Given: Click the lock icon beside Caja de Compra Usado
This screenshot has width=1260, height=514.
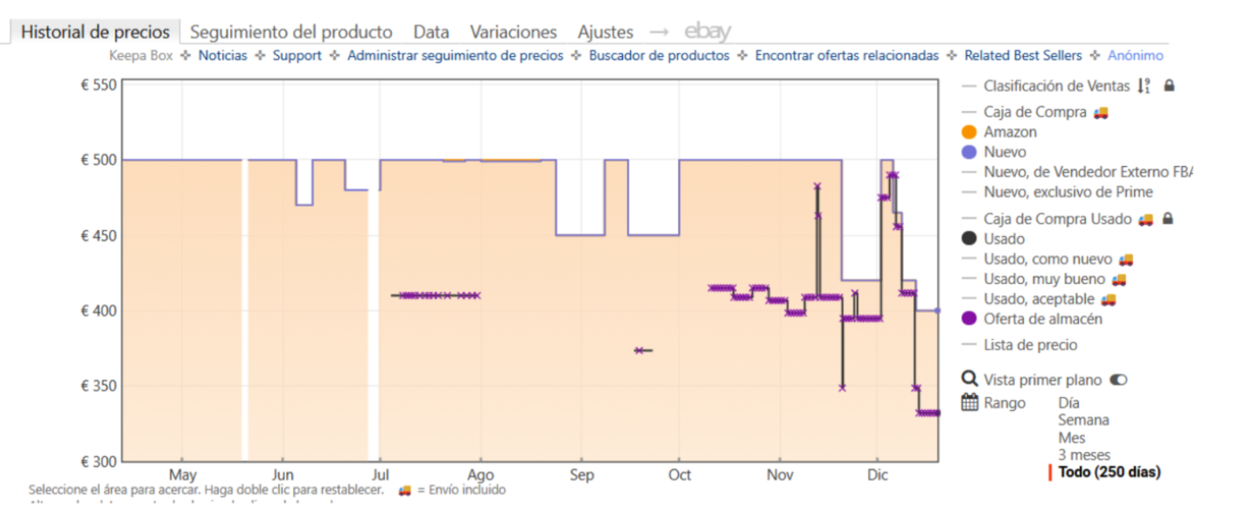Looking at the screenshot, I should [x=1168, y=219].
